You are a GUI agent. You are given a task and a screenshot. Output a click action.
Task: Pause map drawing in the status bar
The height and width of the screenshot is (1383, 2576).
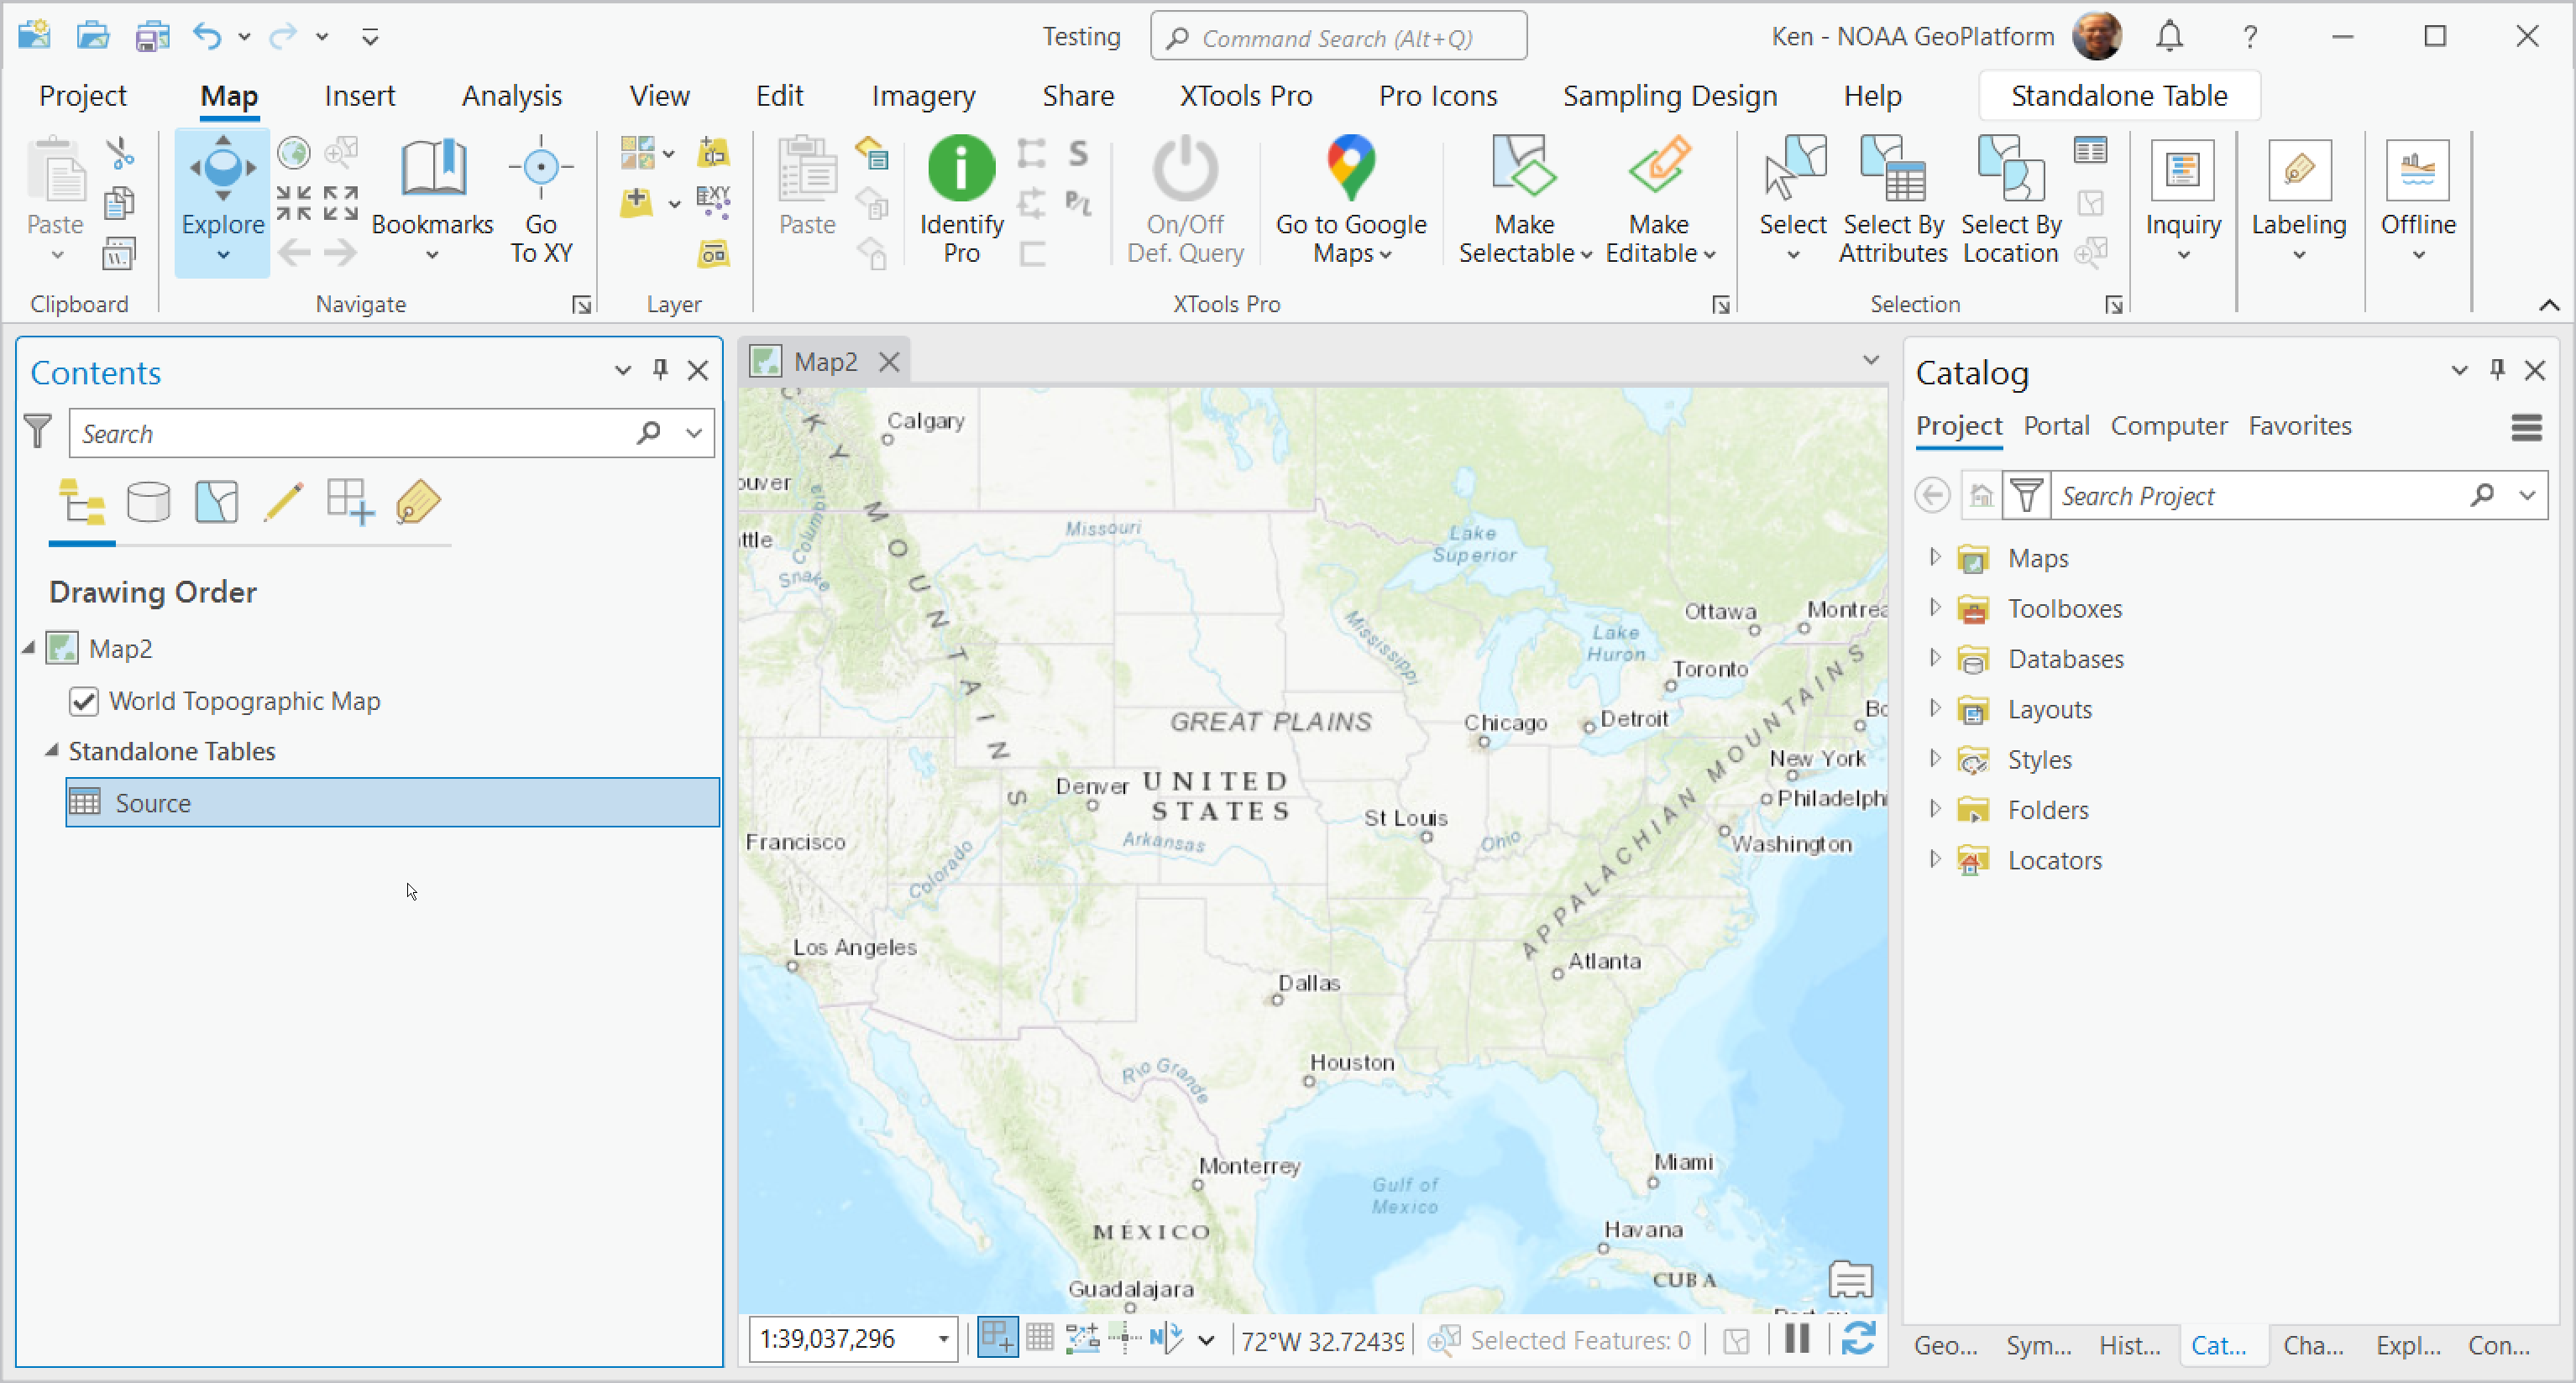click(1796, 1339)
